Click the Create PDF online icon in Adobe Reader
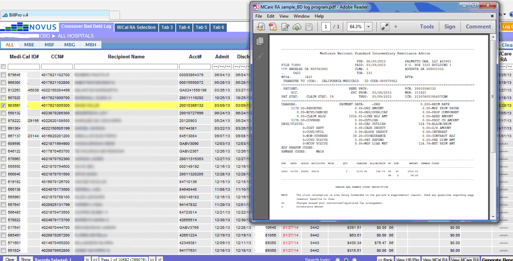The height and width of the screenshot is (261, 513). tap(261, 27)
